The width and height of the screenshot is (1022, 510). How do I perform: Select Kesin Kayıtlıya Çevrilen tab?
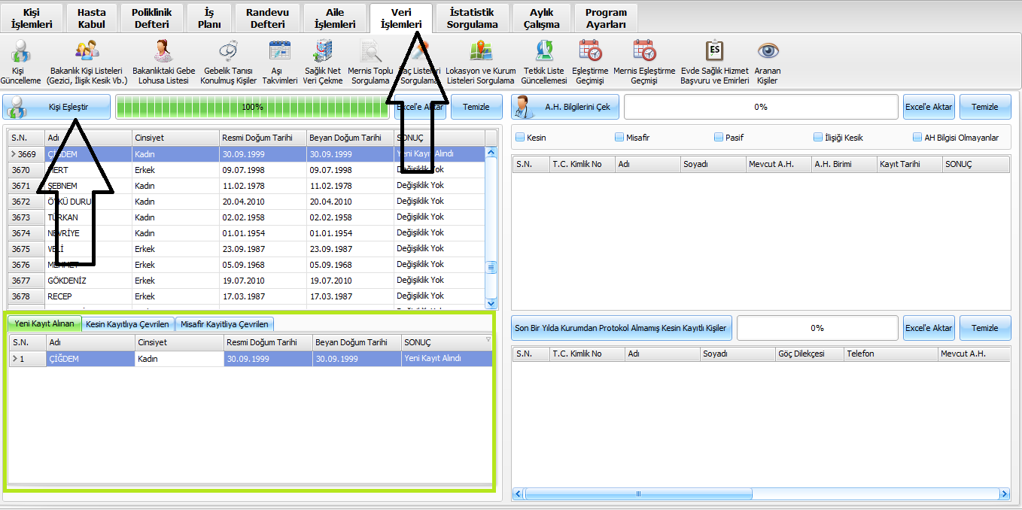point(127,324)
